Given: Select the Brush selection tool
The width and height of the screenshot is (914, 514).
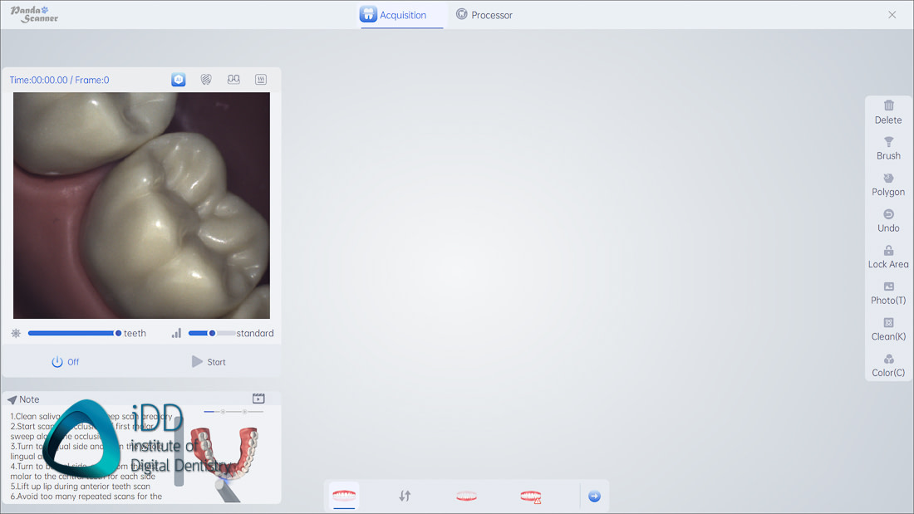Looking at the screenshot, I should click(887, 148).
